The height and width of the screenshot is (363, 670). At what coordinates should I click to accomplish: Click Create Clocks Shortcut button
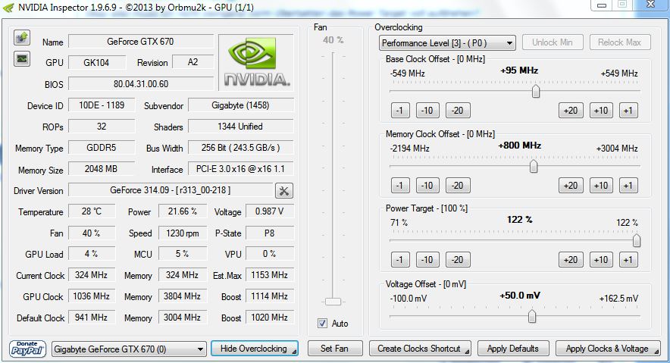tap(420, 349)
